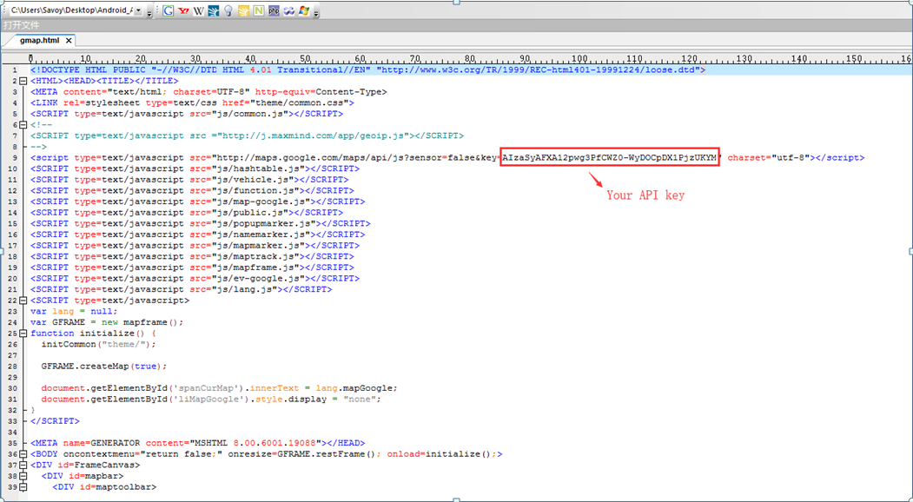
Task: Click the light bulb toolbar icon
Action: coord(228,10)
